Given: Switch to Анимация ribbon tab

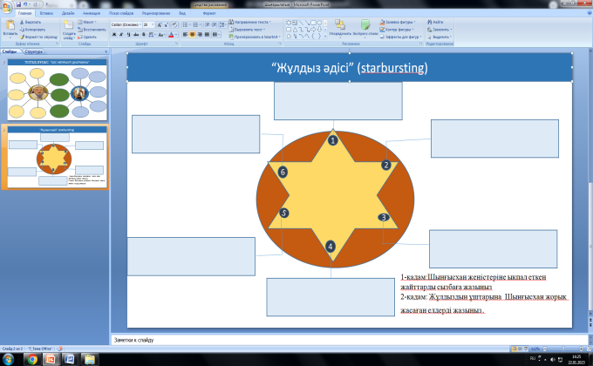Looking at the screenshot, I should (x=92, y=13).
